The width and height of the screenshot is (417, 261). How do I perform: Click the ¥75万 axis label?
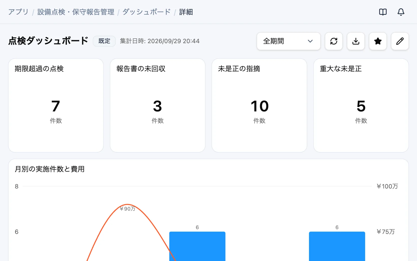click(x=386, y=232)
